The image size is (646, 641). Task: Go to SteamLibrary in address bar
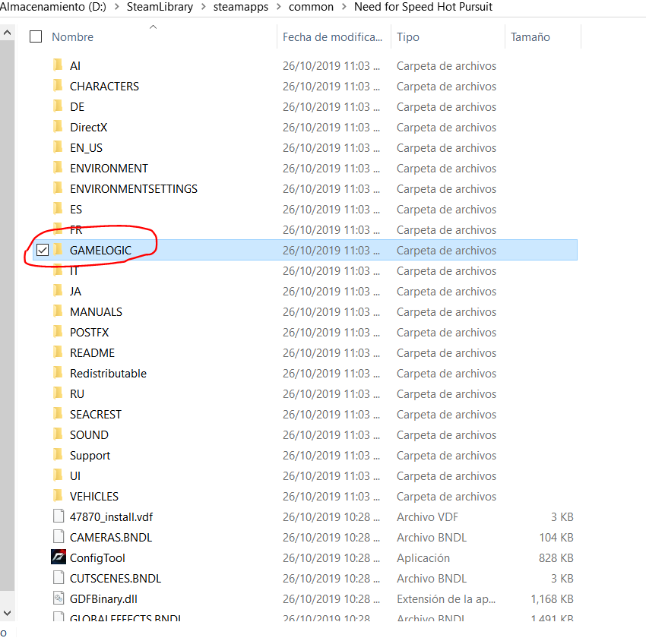point(160,7)
